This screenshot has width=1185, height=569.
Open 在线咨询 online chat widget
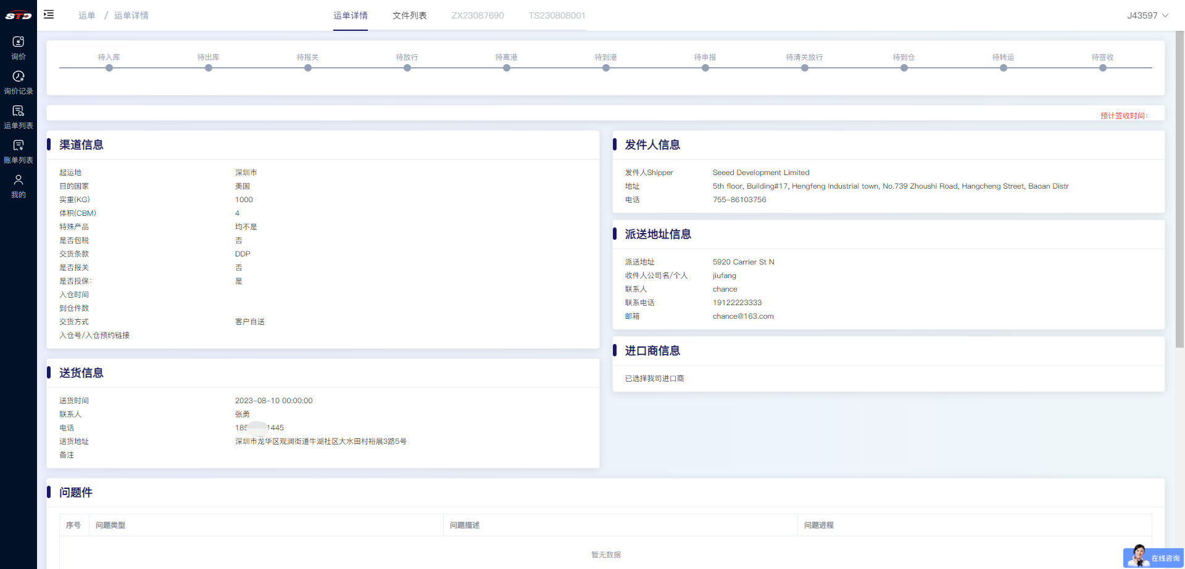[1153, 557]
